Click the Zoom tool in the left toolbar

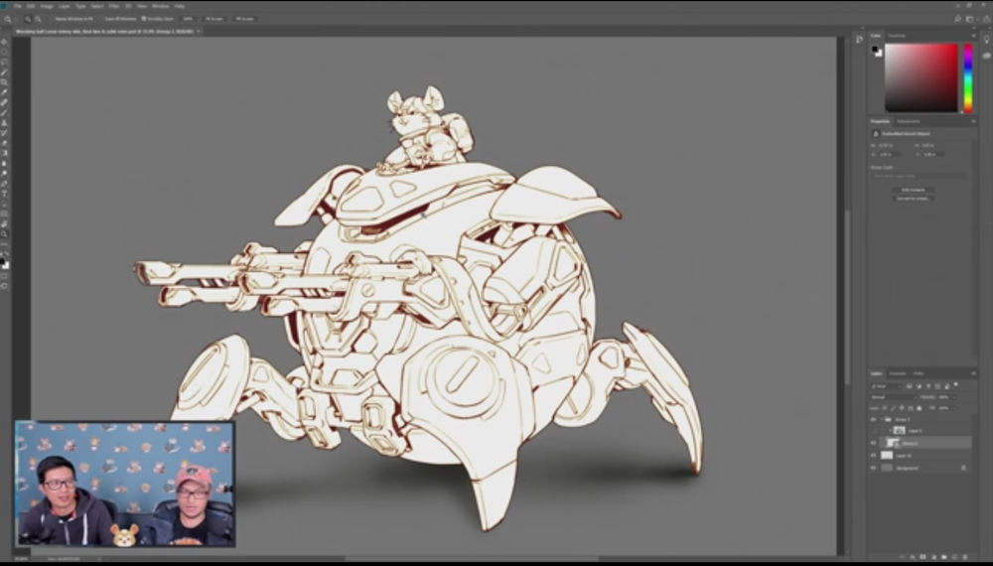pyautogui.click(x=5, y=234)
